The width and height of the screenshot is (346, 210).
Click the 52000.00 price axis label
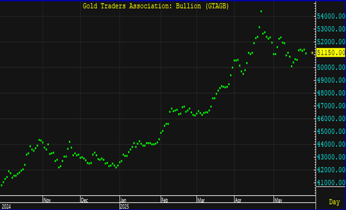coord(331,42)
